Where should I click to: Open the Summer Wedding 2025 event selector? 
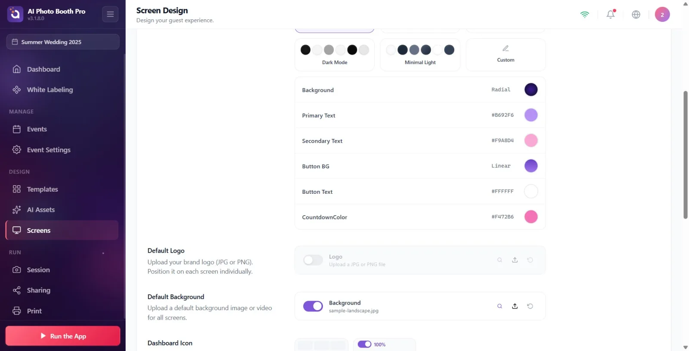click(63, 42)
